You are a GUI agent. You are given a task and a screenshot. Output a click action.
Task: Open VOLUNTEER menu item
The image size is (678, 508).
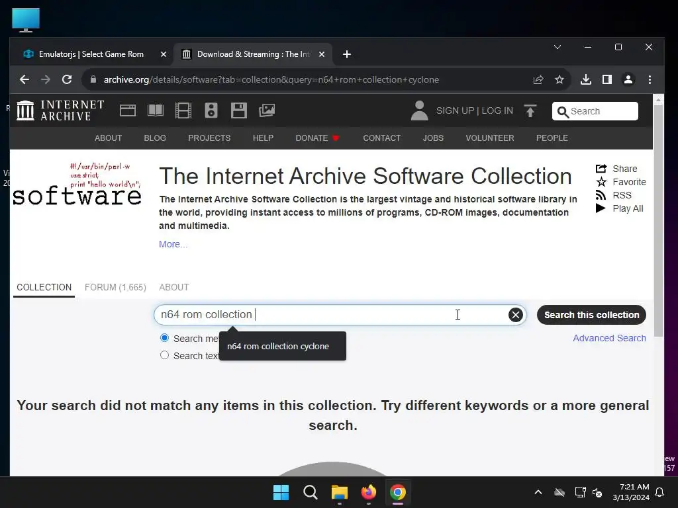click(490, 138)
